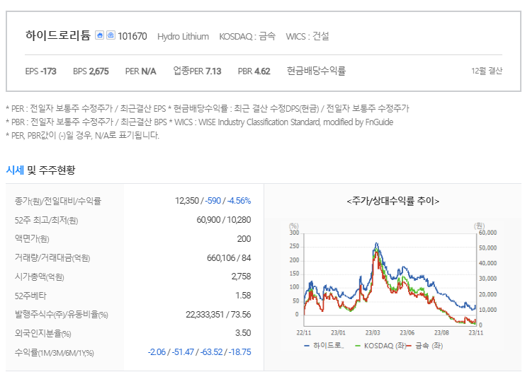Click the volume value 660,106 / 84
The height and width of the screenshot is (372, 525).
(x=229, y=258)
